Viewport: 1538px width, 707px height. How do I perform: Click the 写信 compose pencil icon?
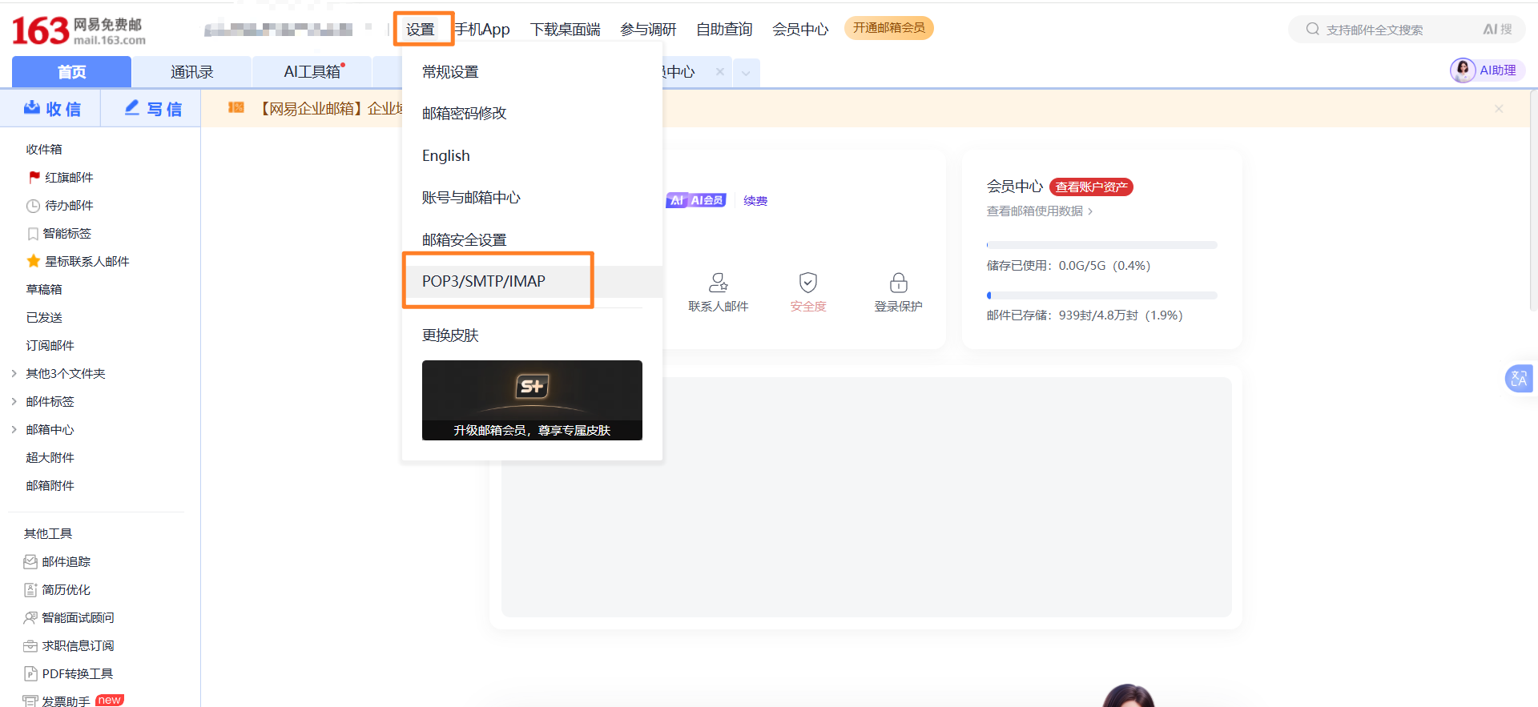pyautogui.click(x=132, y=107)
